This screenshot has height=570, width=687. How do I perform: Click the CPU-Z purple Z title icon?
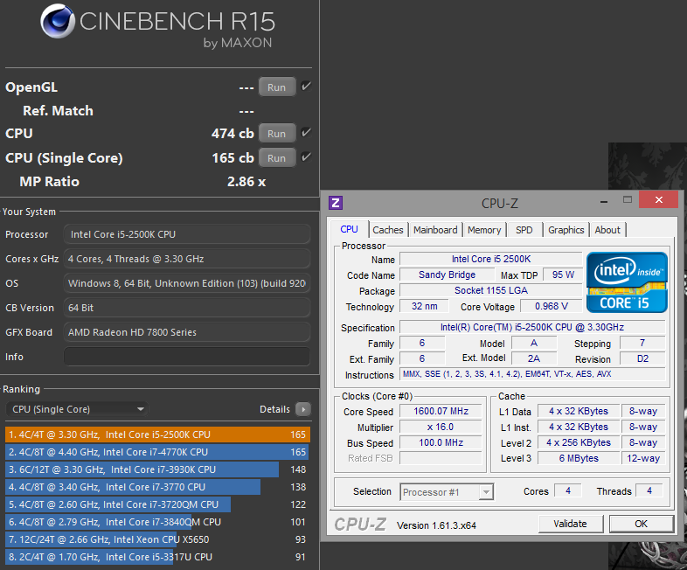point(335,203)
